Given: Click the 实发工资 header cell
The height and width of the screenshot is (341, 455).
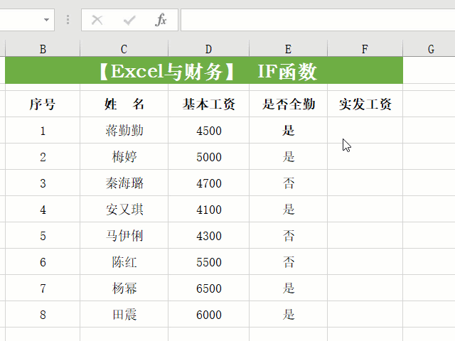Looking at the screenshot, I should tap(365, 104).
